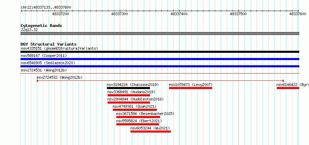Open variant esv1078473 (Levy2007) label
Viewport: 309px width, 145px height.
pos(191,85)
